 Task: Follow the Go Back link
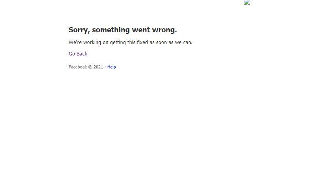pyautogui.click(x=78, y=54)
